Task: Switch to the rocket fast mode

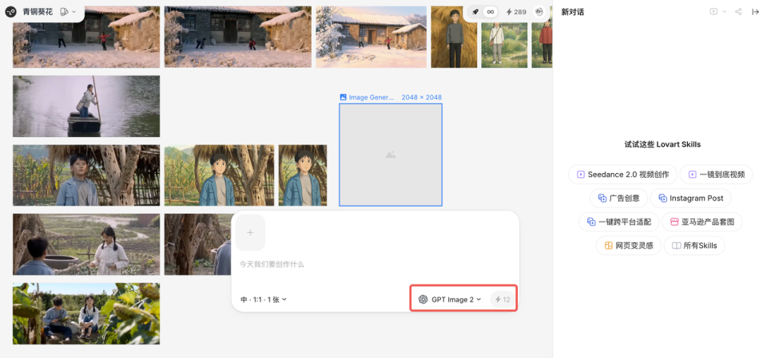Action: pyautogui.click(x=475, y=12)
